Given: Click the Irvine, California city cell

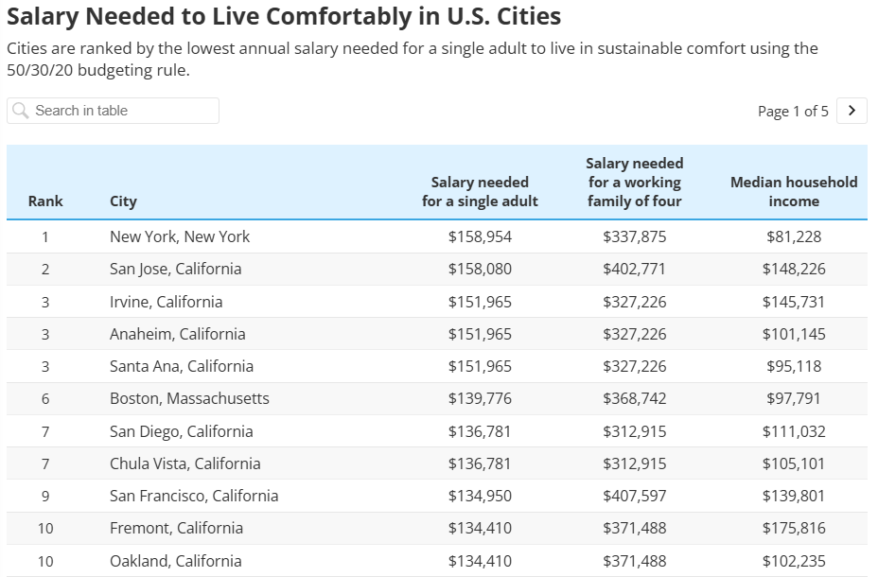Looking at the screenshot, I should click(x=166, y=302).
